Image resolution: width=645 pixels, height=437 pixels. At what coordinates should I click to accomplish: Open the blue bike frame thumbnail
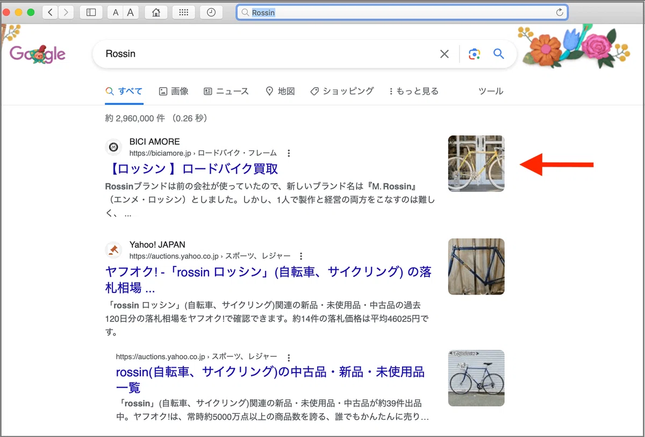[476, 267]
